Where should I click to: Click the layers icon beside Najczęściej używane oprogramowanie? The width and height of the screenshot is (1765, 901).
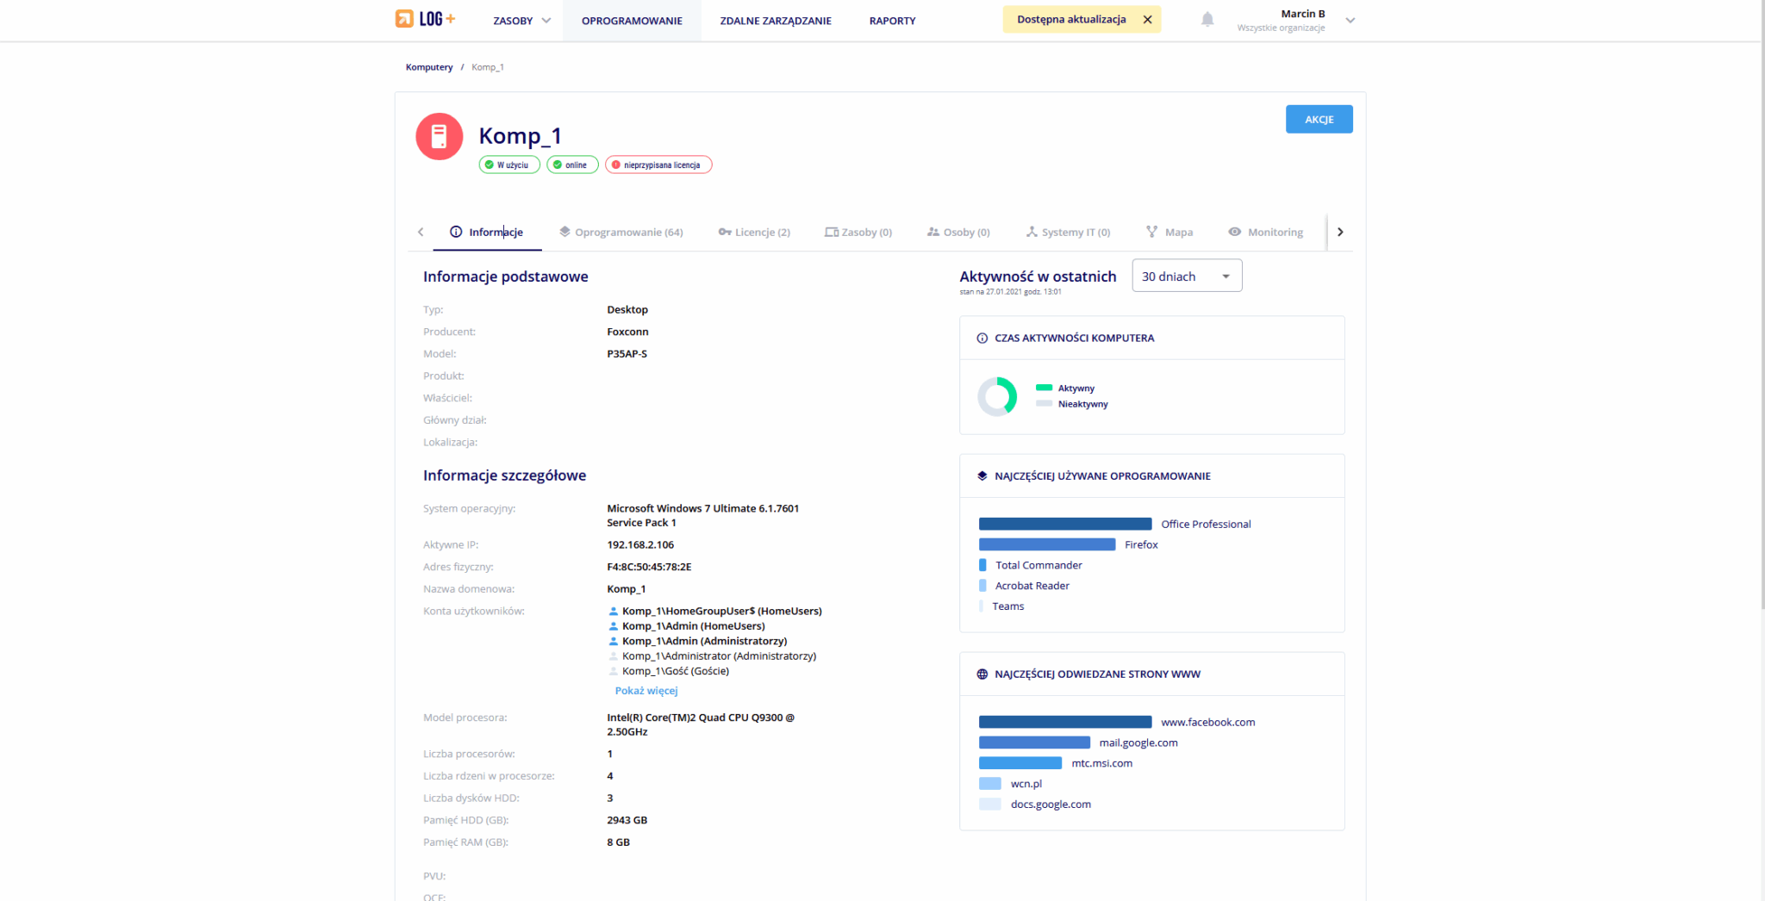coord(982,476)
